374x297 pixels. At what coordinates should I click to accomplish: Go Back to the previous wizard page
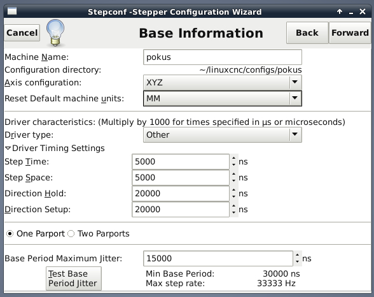point(307,33)
